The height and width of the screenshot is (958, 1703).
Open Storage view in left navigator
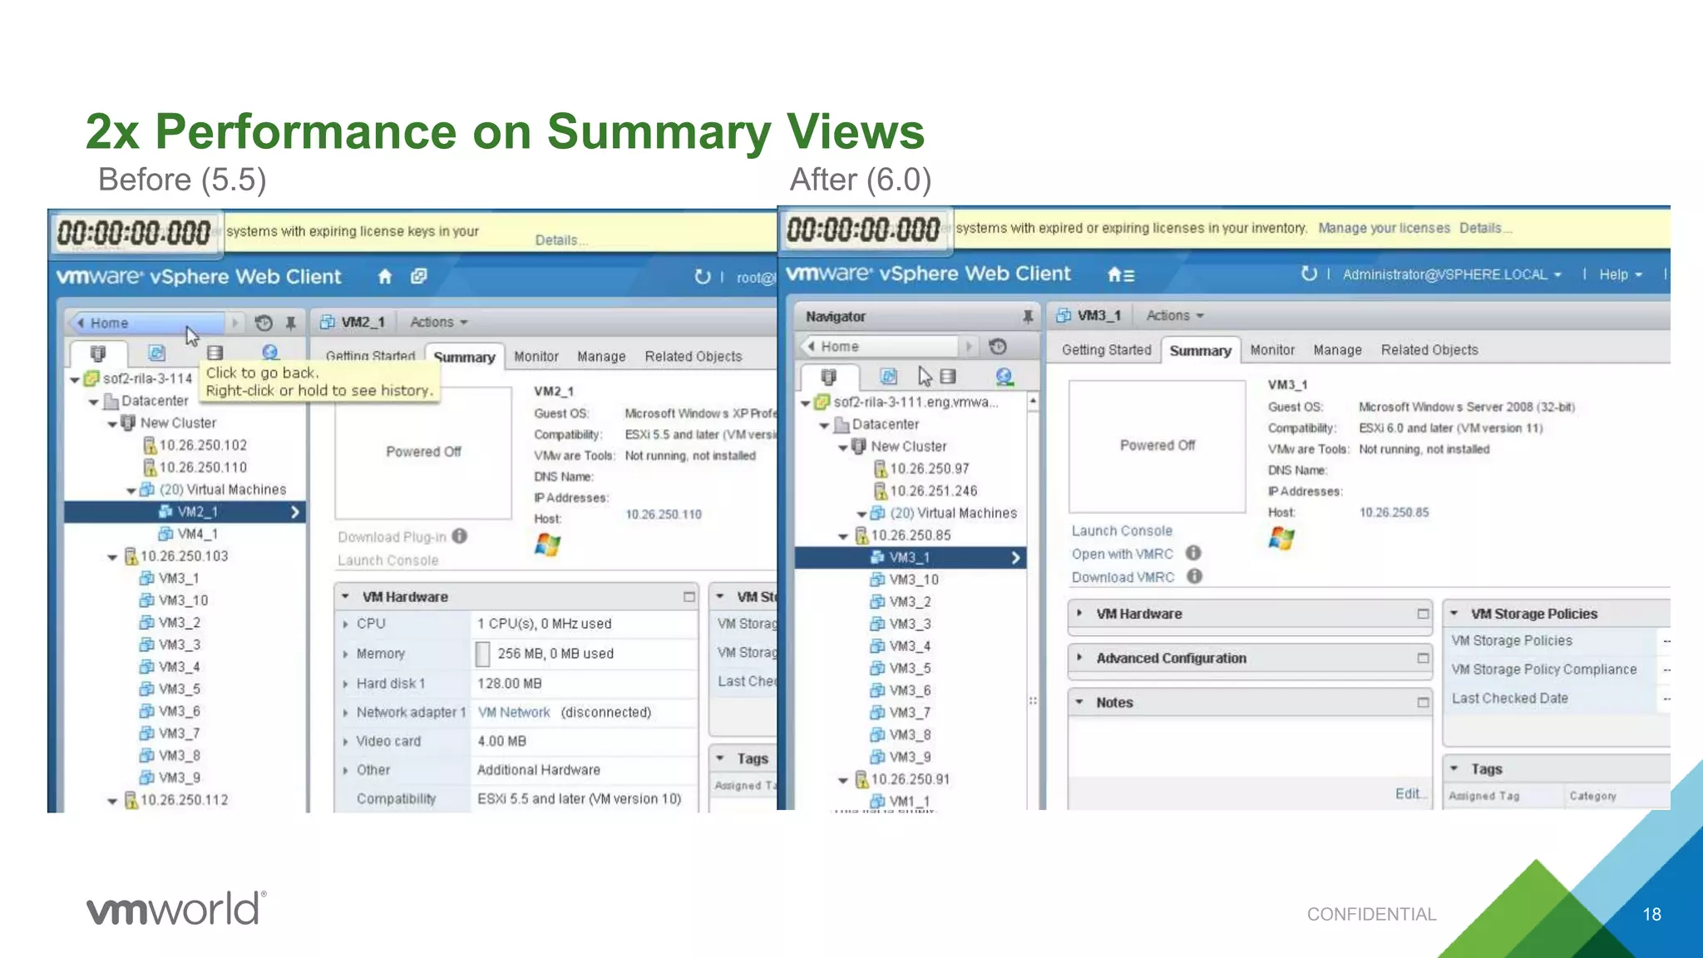[x=215, y=353]
